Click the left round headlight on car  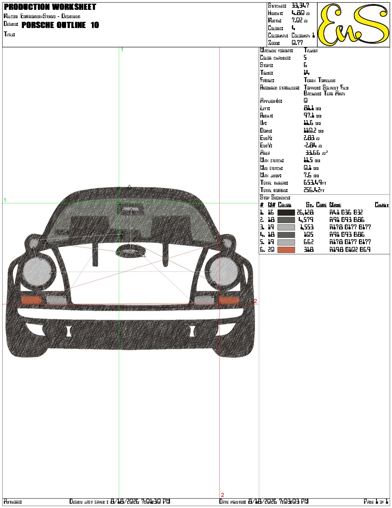pyautogui.click(x=38, y=272)
